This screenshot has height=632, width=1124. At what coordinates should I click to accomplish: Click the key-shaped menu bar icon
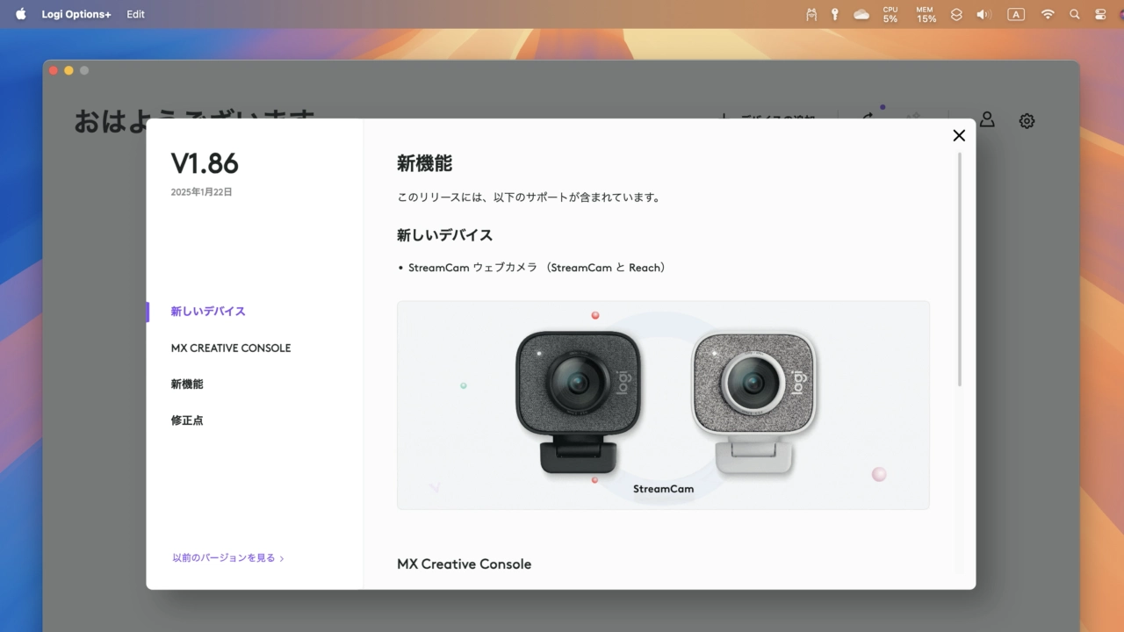tap(835, 14)
